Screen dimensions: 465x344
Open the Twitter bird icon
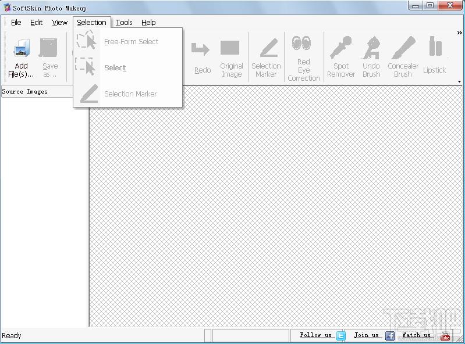(x=340, y=335)
